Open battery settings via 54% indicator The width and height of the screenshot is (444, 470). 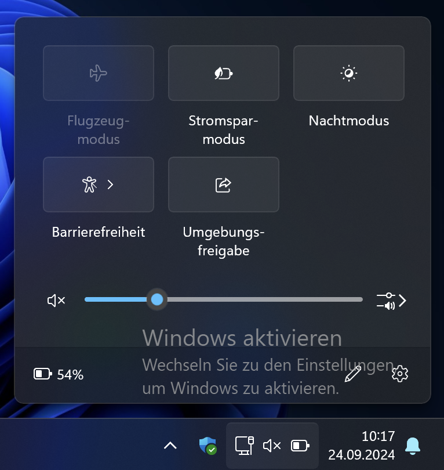tap(59, 374)
